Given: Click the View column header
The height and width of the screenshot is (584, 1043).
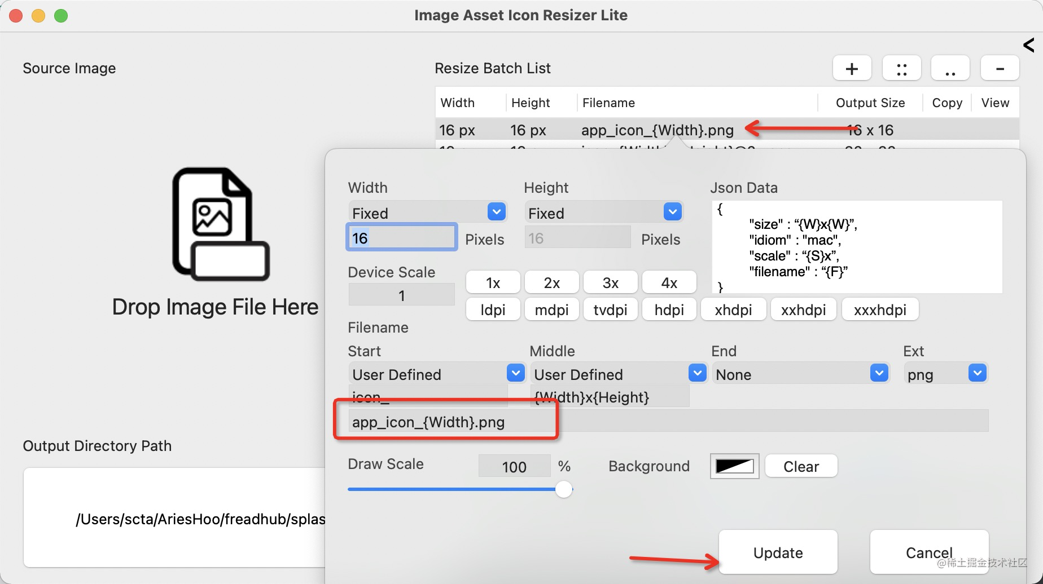Looking at the screenshot, I should click(x=995, y=103).
